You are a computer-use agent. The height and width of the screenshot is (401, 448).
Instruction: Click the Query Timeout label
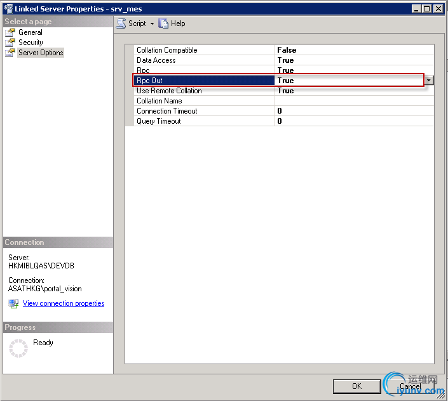click(159, 121)
